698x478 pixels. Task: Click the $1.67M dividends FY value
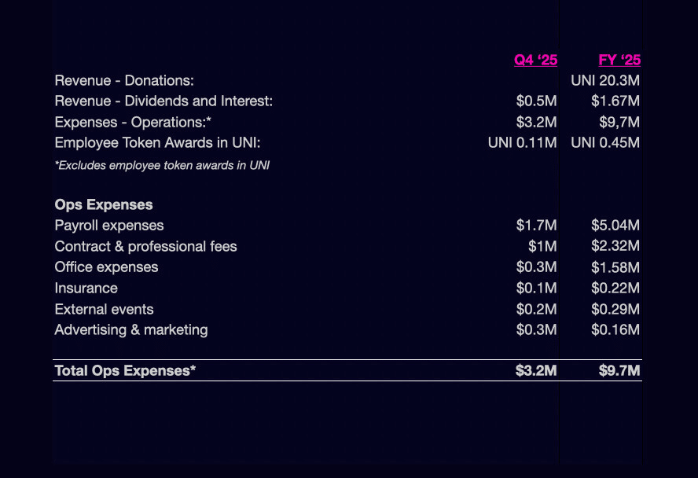click(615, 101)
